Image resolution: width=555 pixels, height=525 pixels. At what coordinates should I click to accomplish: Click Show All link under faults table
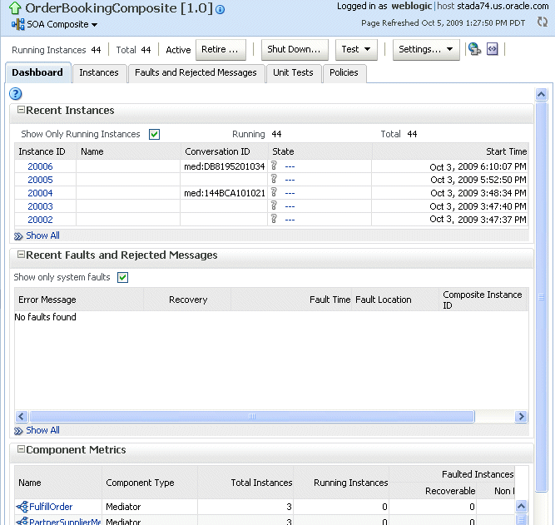tap(42, 430)
